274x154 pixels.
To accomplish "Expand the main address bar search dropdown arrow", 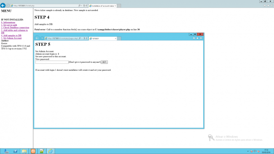I will click(82, 6).
